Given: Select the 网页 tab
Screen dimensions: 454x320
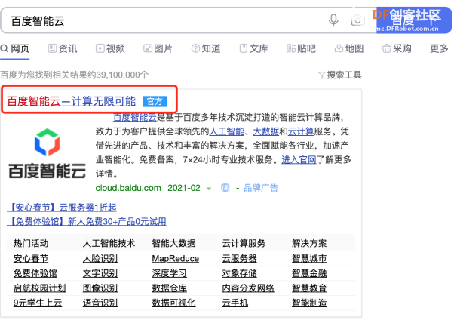Looking at the screenshot, I should [x=15, y=48].
